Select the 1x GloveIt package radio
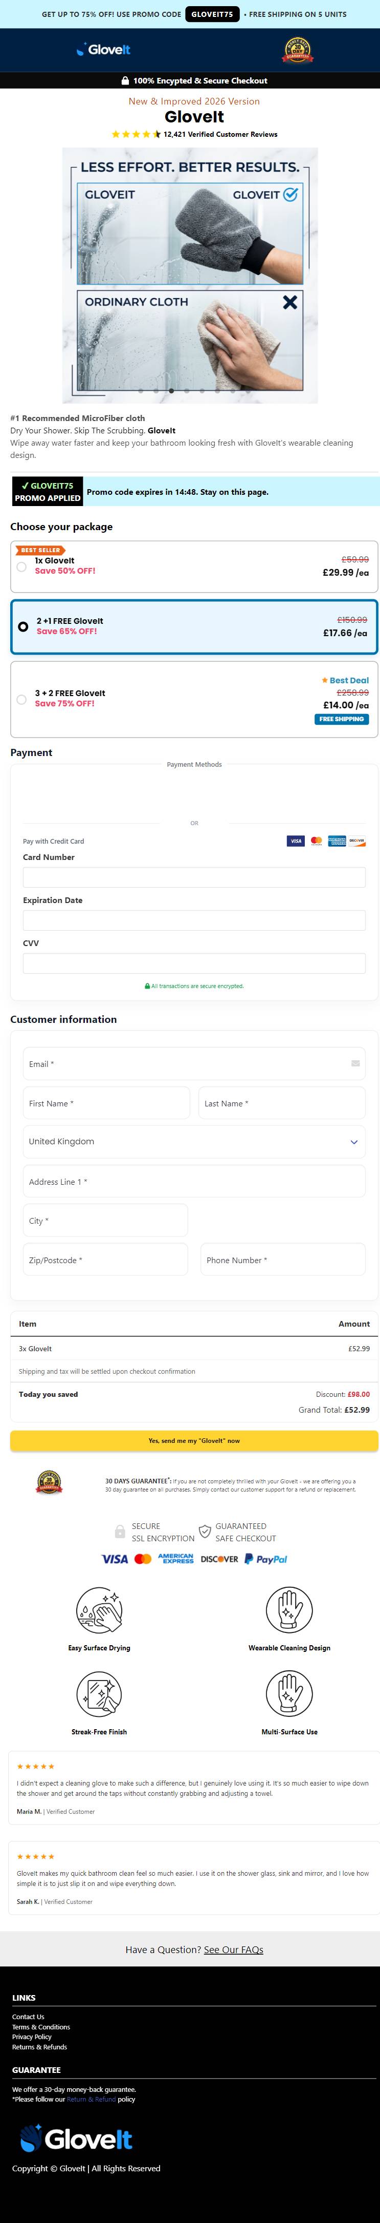 21,566
